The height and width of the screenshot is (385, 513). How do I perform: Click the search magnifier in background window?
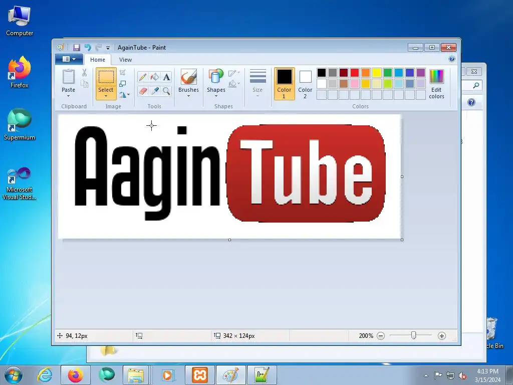point(476,85)
